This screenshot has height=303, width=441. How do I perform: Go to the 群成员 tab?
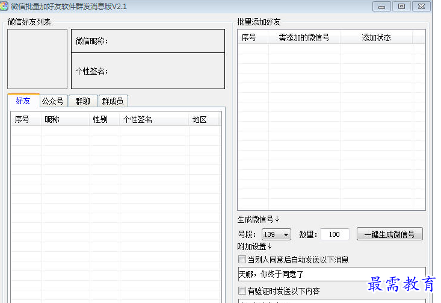113,101
